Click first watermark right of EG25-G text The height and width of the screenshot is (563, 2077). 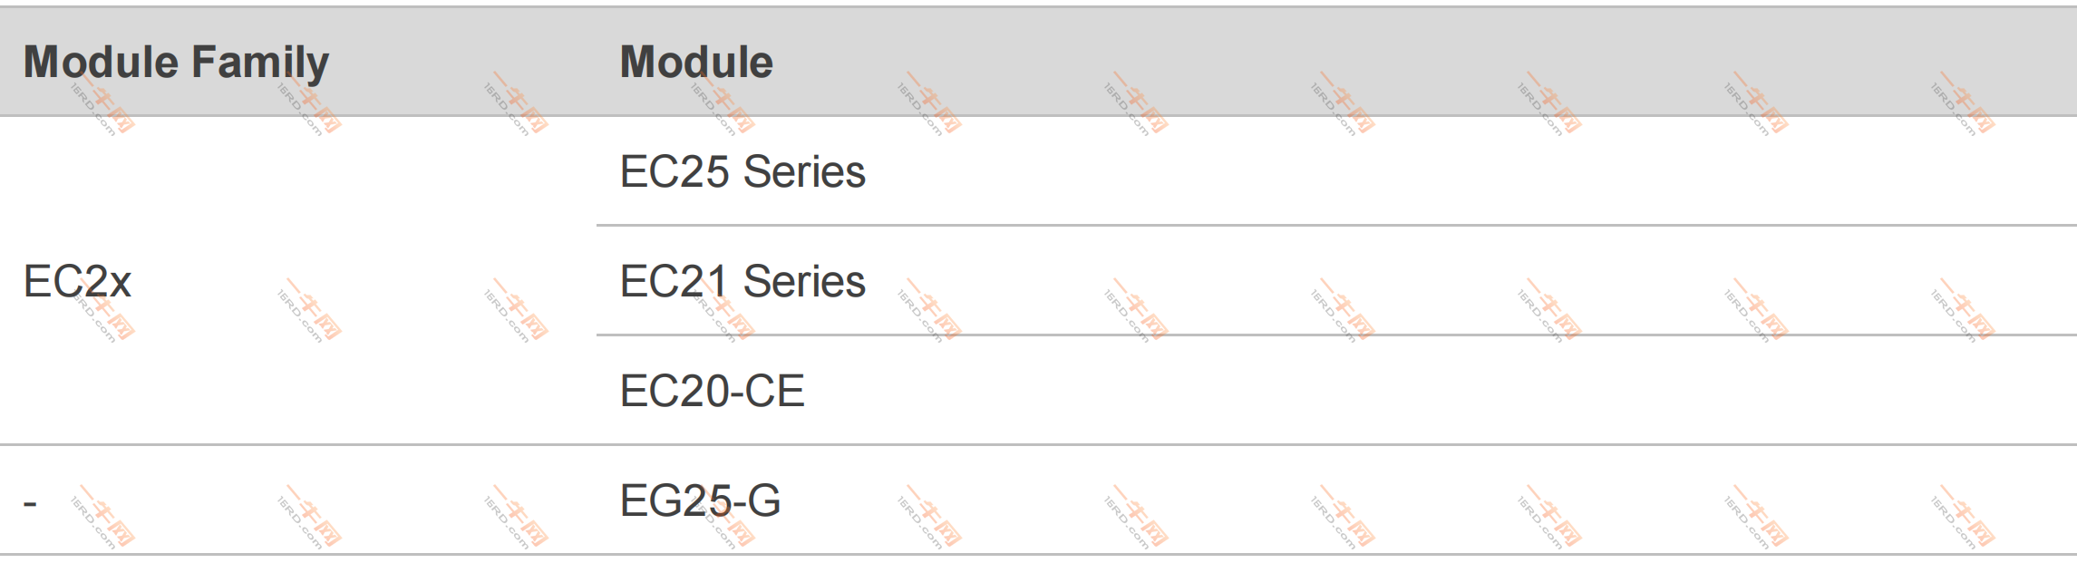tap(929, 518)
